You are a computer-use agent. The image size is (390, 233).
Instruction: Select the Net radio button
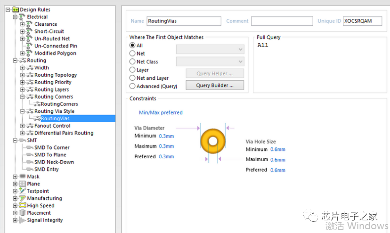(x=132, y=54)
